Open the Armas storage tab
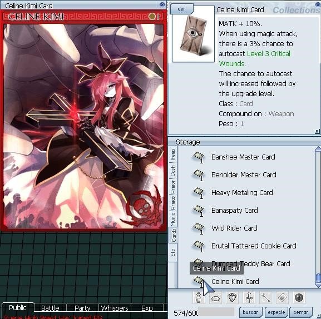 (173, 203)
